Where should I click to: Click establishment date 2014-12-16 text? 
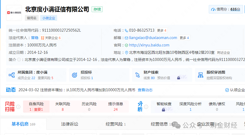tap(38, 52)
